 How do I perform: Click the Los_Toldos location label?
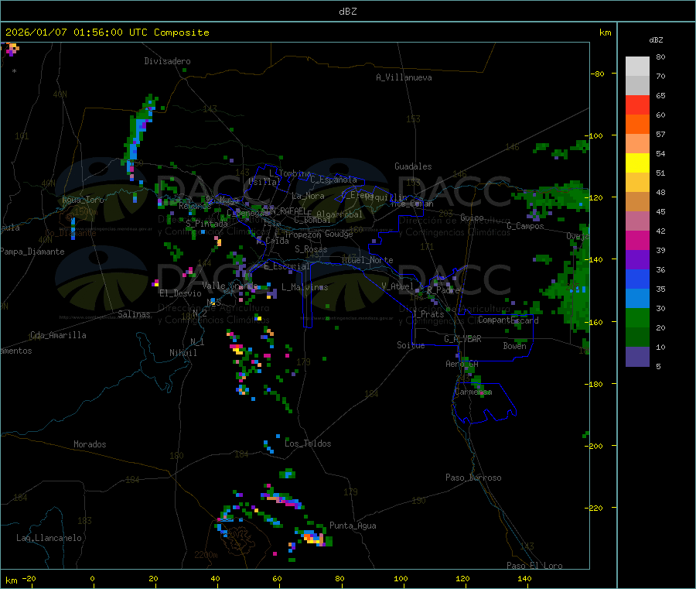click(x=308, y=443)
